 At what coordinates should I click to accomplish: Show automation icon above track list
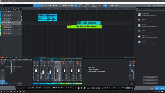point(9,9)
